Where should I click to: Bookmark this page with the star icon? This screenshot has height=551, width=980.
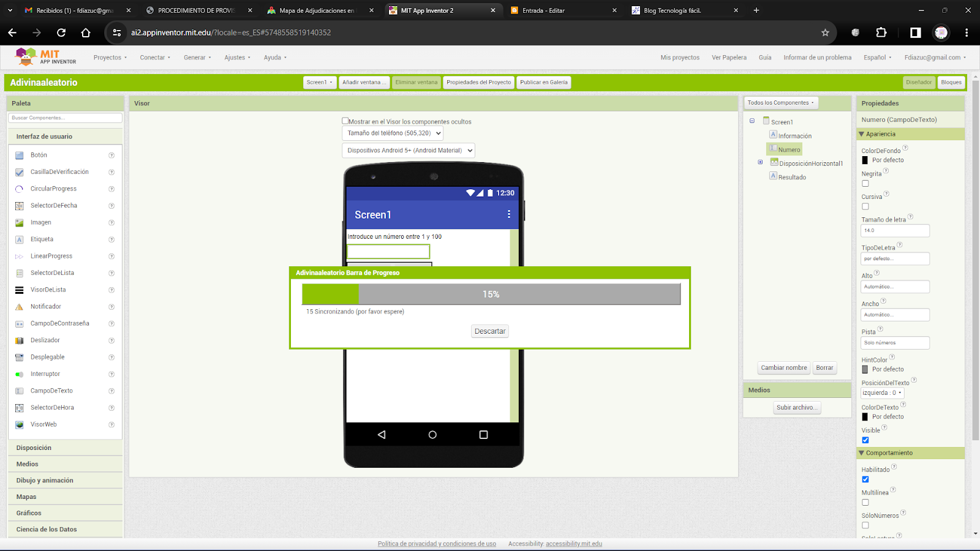tap(825, 32)
